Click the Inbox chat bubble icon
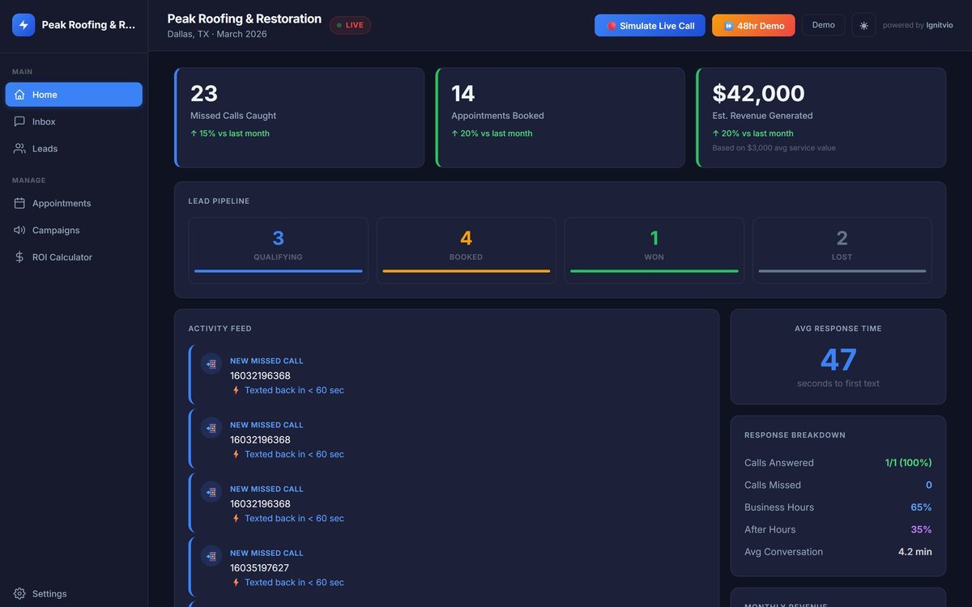Screen dimensions: 972x607 click(x=19, y=121)
